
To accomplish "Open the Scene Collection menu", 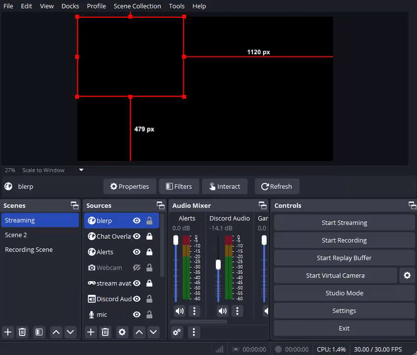I will (137, 6).
